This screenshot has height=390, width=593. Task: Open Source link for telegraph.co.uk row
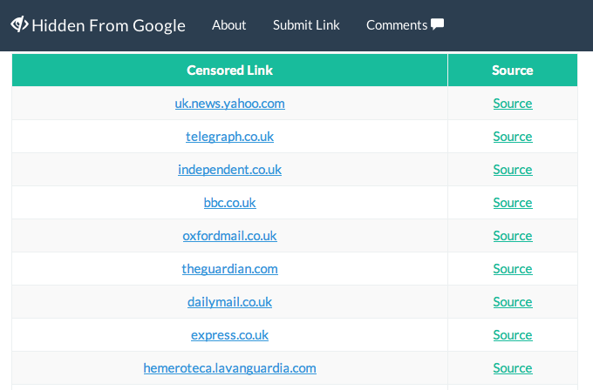(x=513, y=137)
